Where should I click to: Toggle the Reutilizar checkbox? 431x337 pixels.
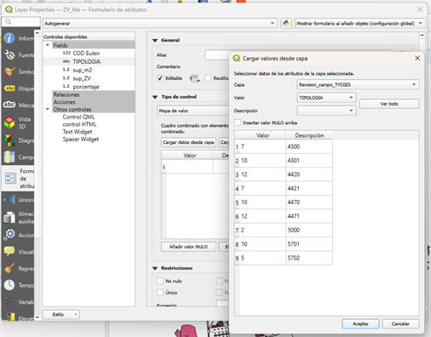pyautogui.click(x=208, y=78)
